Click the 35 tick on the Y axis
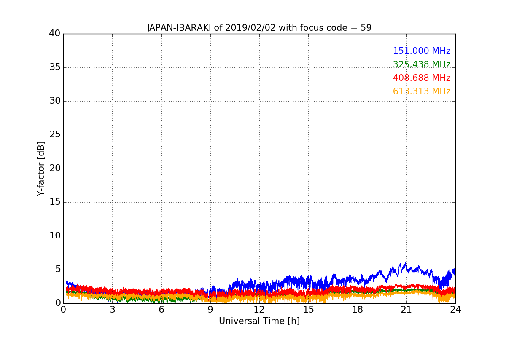This screenshot has height=337, width=506. pyautogui.click(x=55, y=67)
